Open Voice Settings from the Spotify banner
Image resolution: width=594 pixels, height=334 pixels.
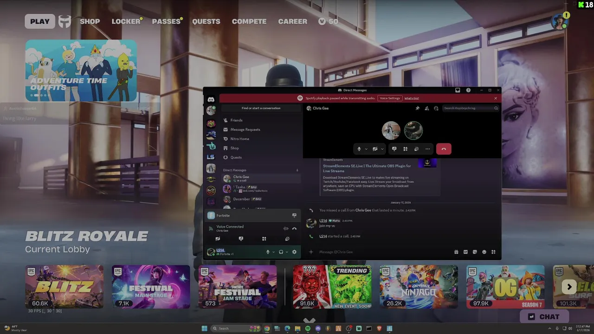click(390, 98)
